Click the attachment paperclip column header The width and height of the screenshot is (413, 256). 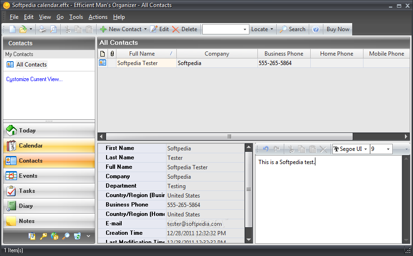click(112, 54)
